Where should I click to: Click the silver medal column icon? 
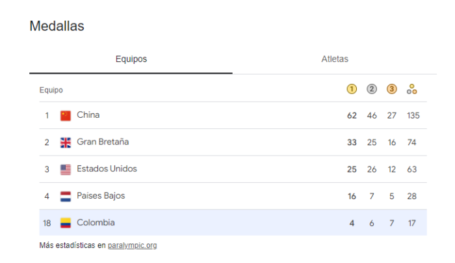(372, 89)
